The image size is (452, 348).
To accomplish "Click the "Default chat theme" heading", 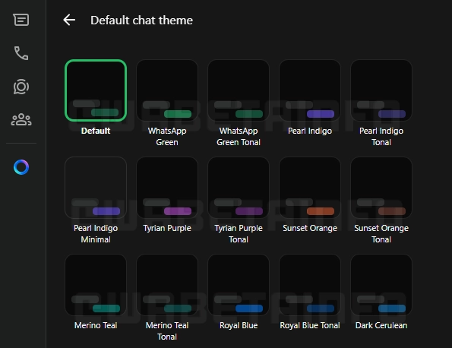I will coord(141,21).
